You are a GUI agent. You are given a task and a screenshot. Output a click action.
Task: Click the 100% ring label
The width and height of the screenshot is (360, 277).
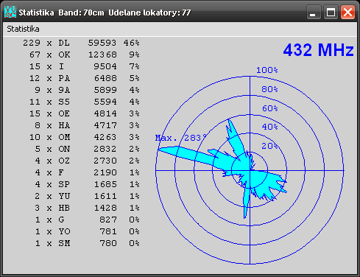267,70
